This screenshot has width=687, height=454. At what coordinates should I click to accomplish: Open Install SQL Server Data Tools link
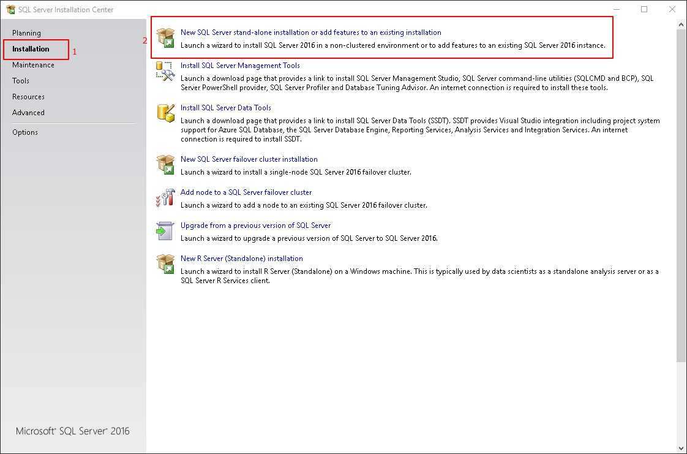tap(226, 108)
